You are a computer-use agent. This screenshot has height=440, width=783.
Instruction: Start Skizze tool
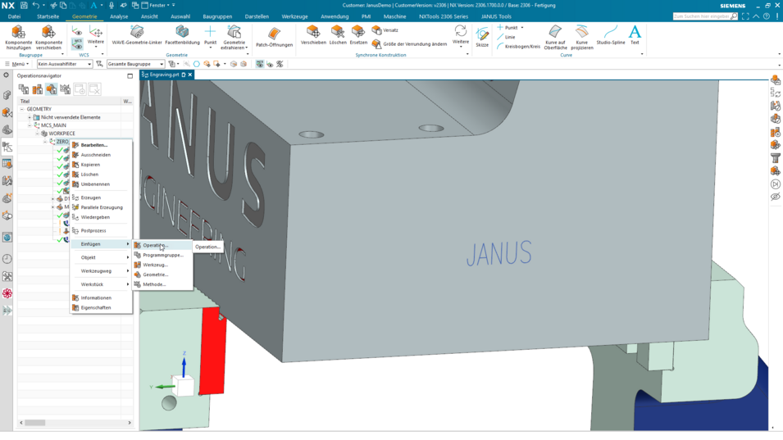482,38
